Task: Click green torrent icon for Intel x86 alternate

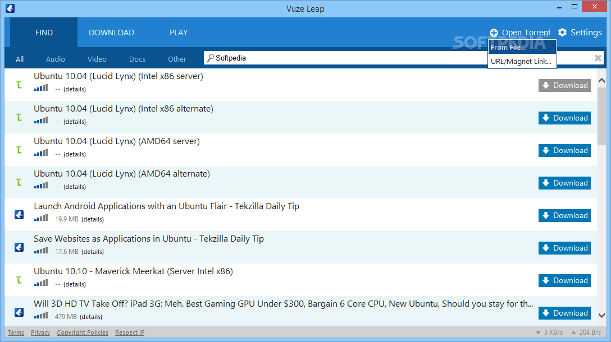Action: click(x=19, y=117)
